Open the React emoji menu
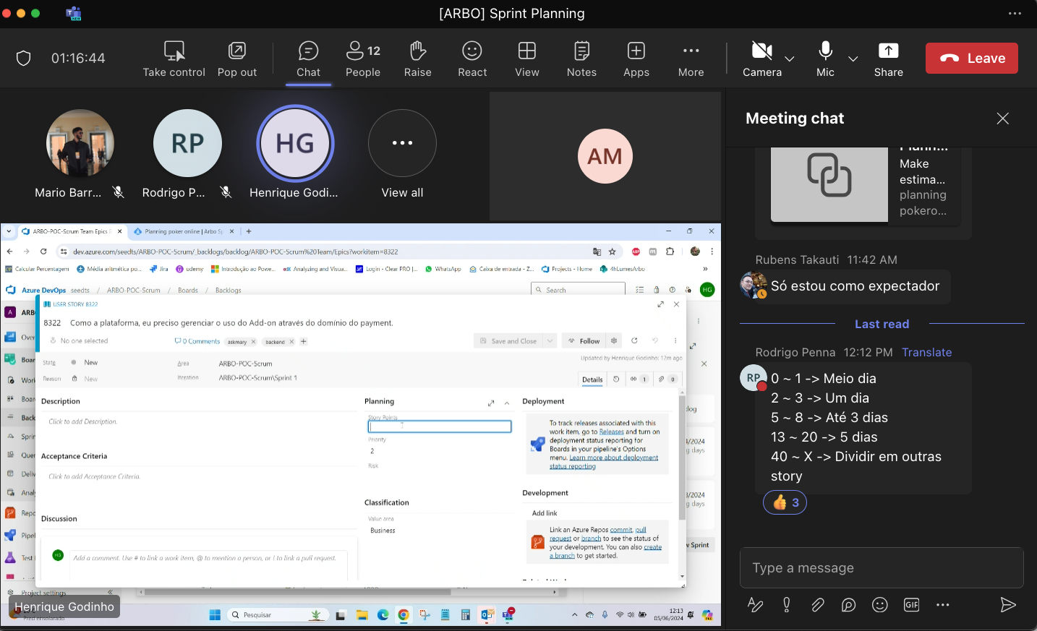The image size is (1037, 631). (x=472, y=59)
